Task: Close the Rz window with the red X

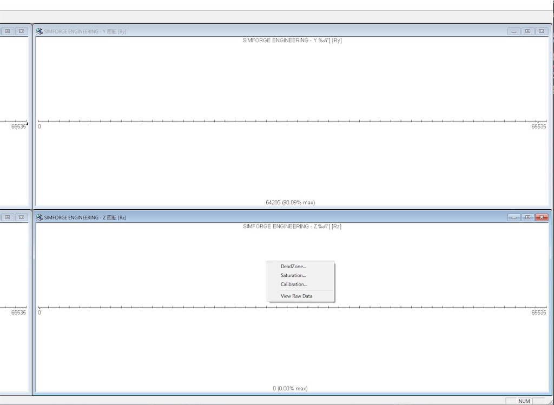Action: click(x=542, y=217)
